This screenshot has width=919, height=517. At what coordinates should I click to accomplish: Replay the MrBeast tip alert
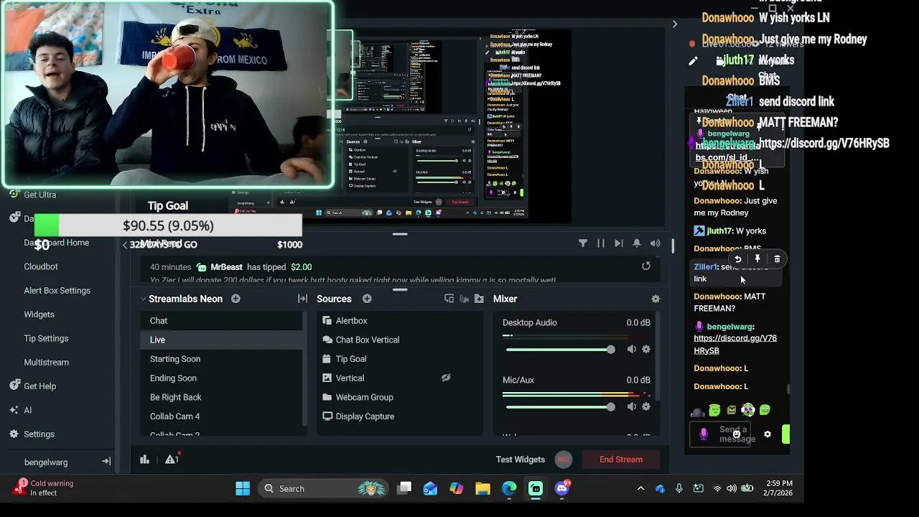pos(646,266)
